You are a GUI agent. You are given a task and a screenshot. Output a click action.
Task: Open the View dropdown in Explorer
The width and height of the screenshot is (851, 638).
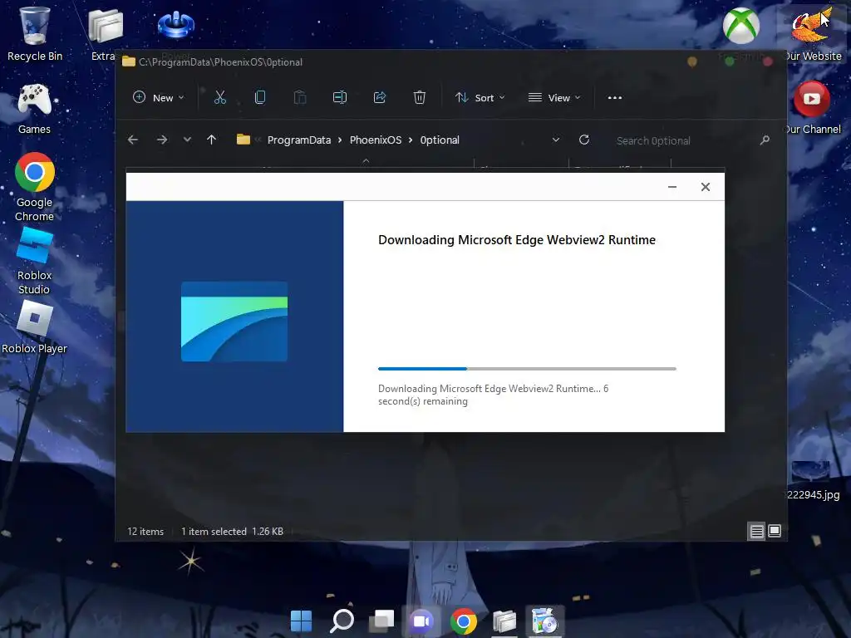554,98
